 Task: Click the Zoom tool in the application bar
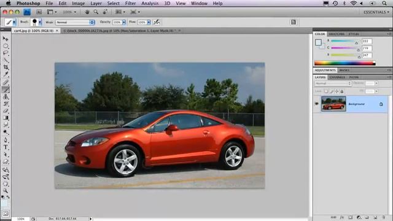[x=96, y=12]
